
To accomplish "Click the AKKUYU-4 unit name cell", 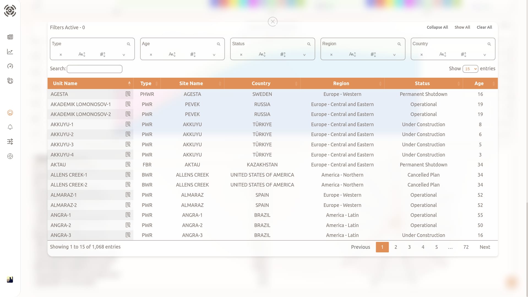I will tap(90, 155).
